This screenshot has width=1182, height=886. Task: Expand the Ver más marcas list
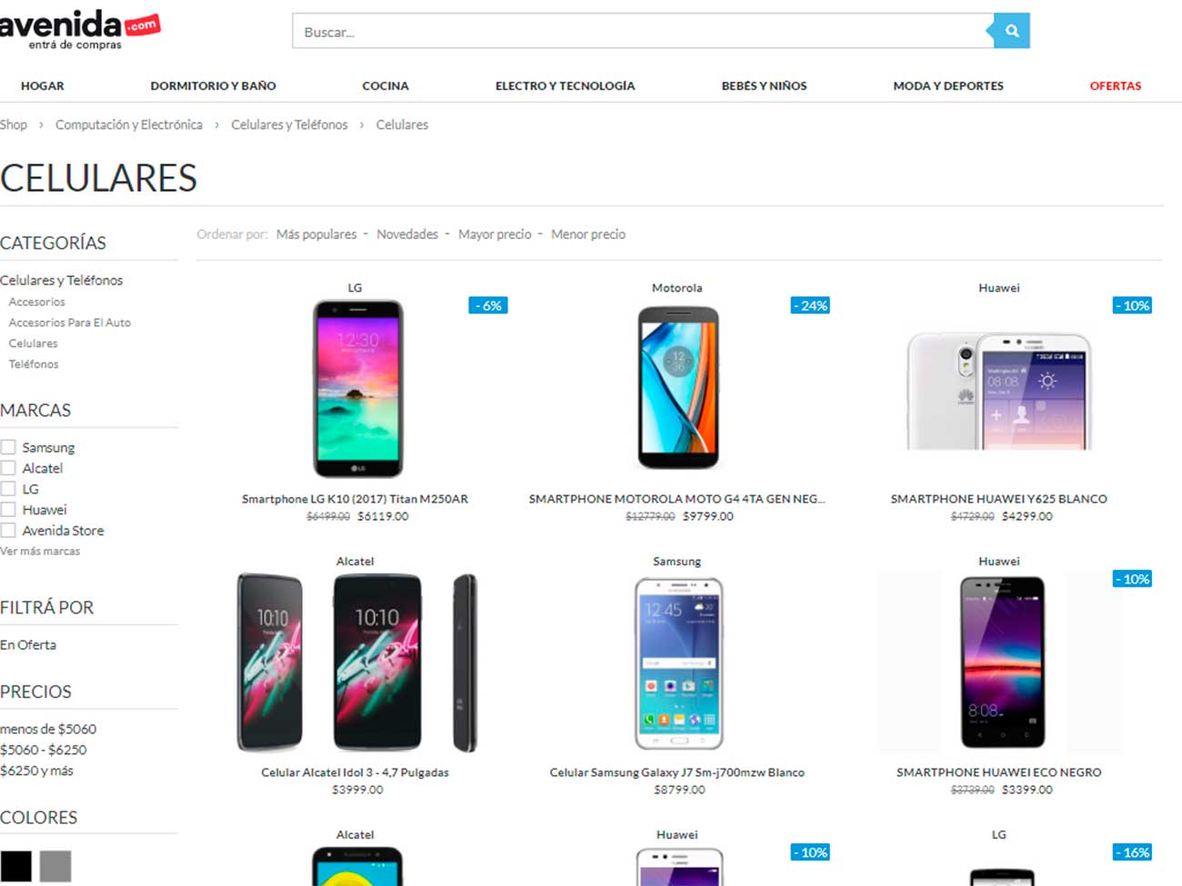pyautogui.click(x=40, y=551)
